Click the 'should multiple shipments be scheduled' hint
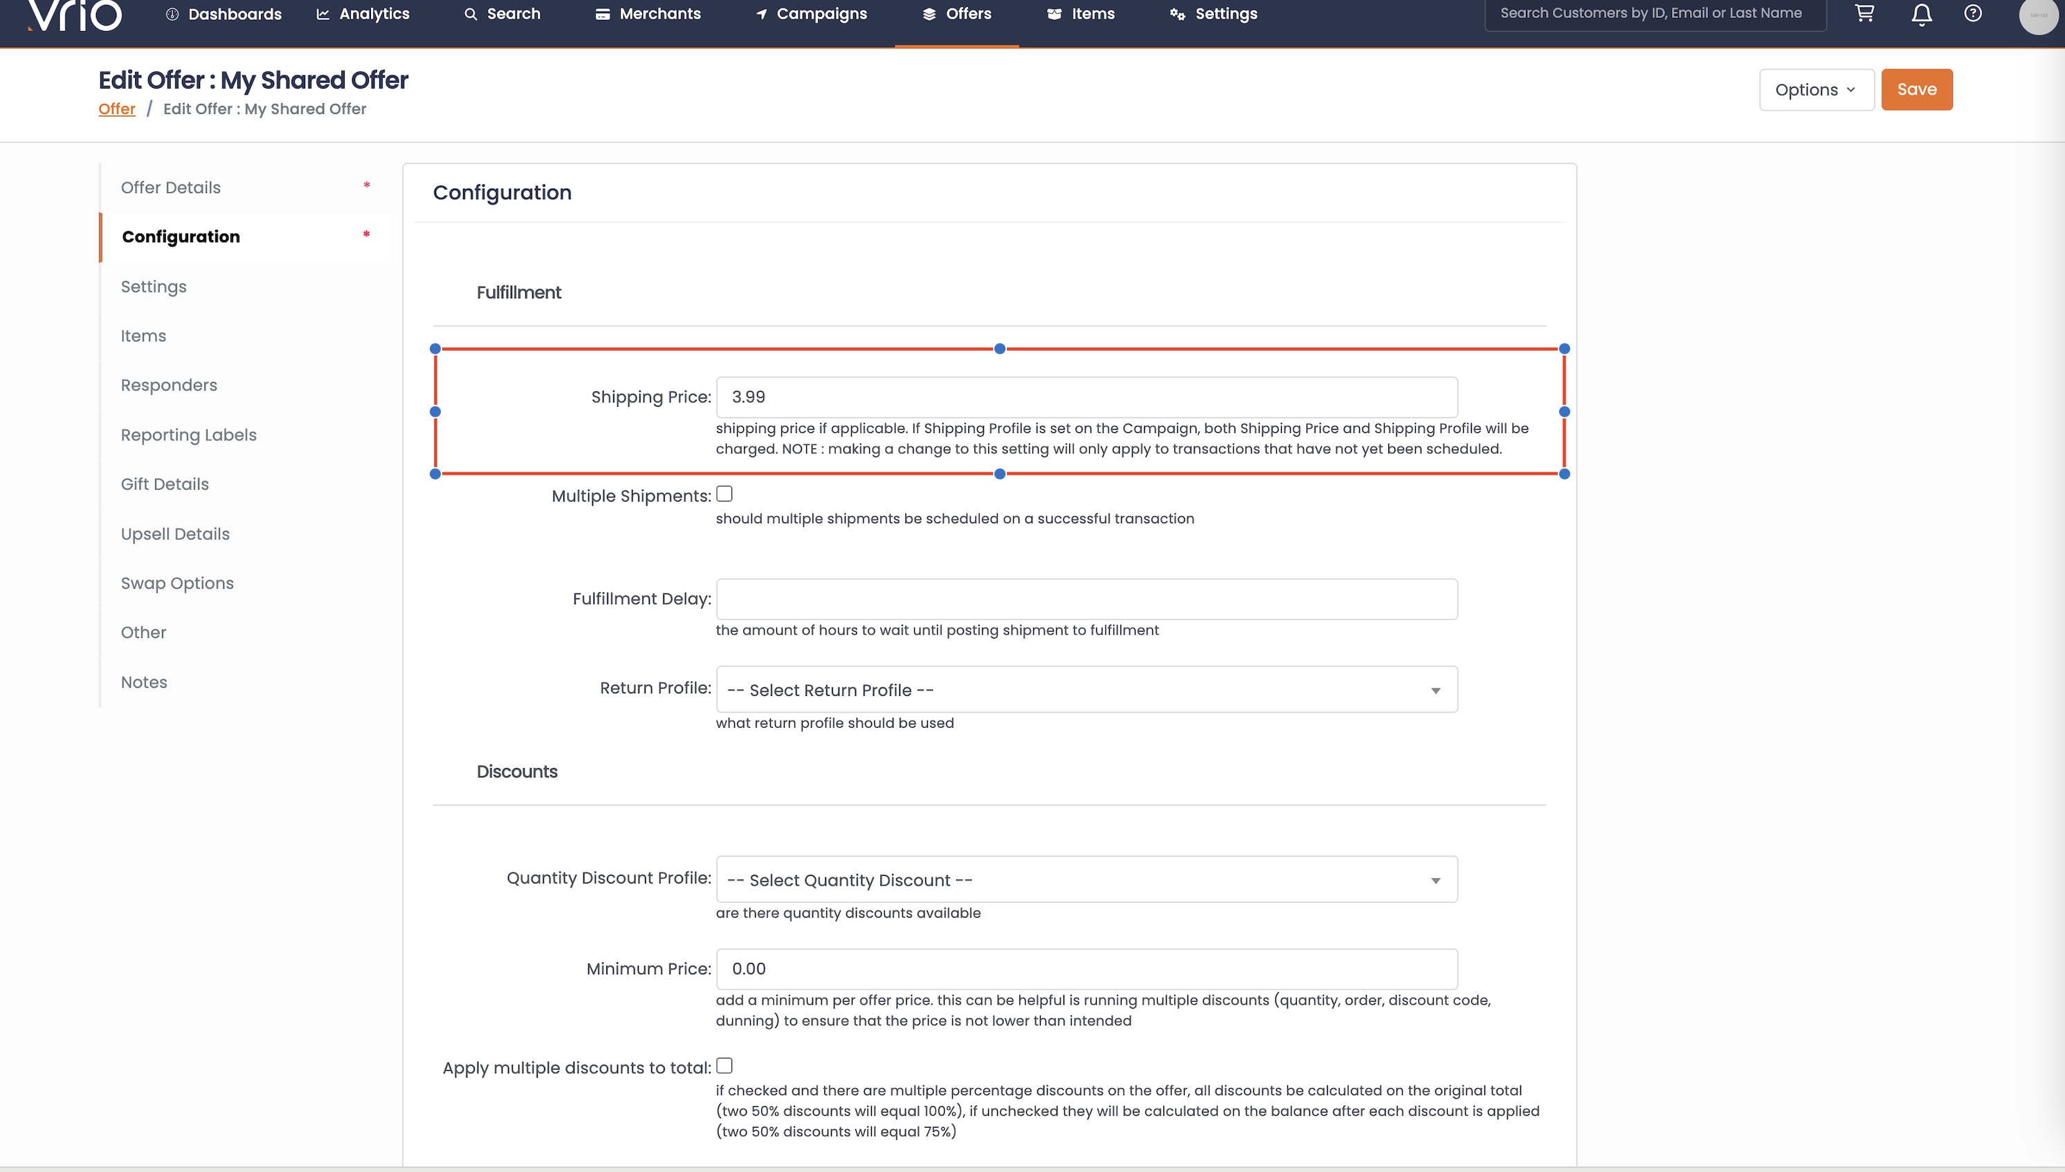Image resolution: width=2065 pixels, height=1172 pixels. click(955, 519)
